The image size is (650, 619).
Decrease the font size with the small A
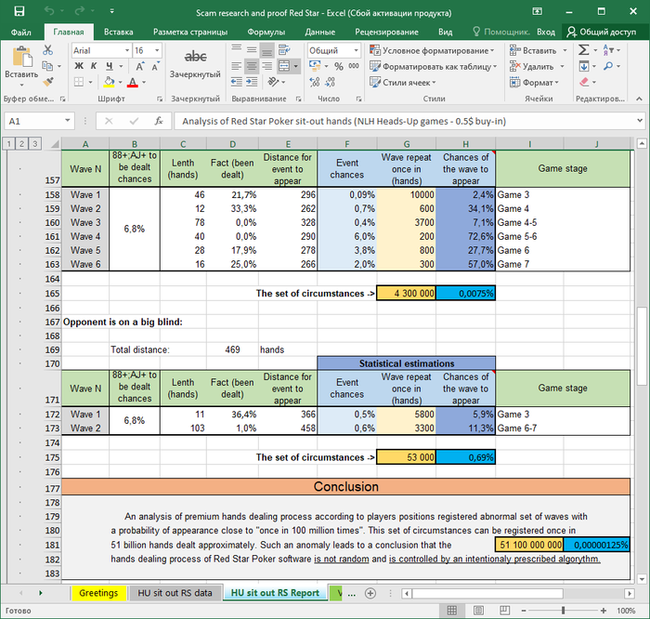(155, 66)
